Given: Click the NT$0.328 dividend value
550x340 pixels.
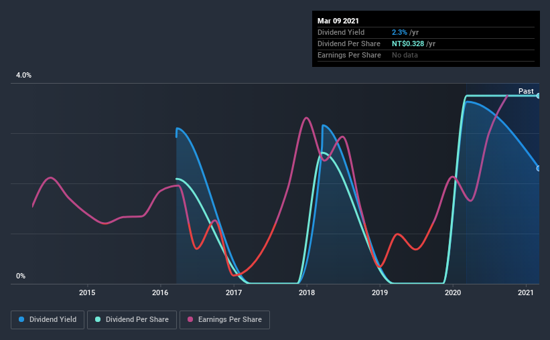Looking at the screenshot, I should (408, 44).
